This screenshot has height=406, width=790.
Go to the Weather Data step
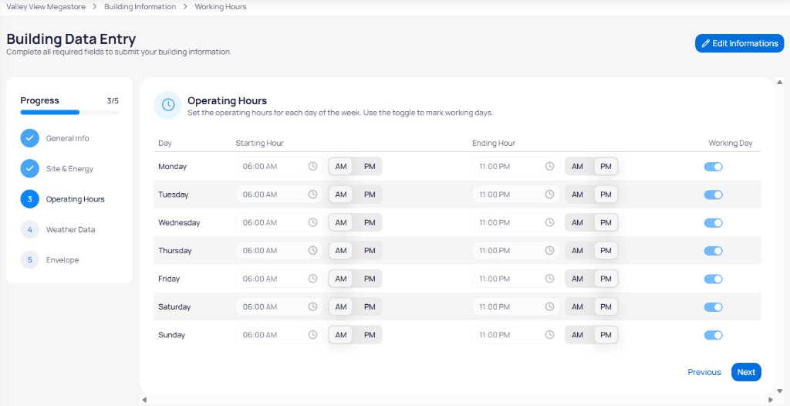(x=70, y=229)
